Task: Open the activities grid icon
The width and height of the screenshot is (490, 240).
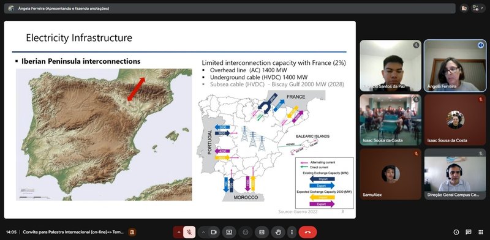Action: pos(481,232)
